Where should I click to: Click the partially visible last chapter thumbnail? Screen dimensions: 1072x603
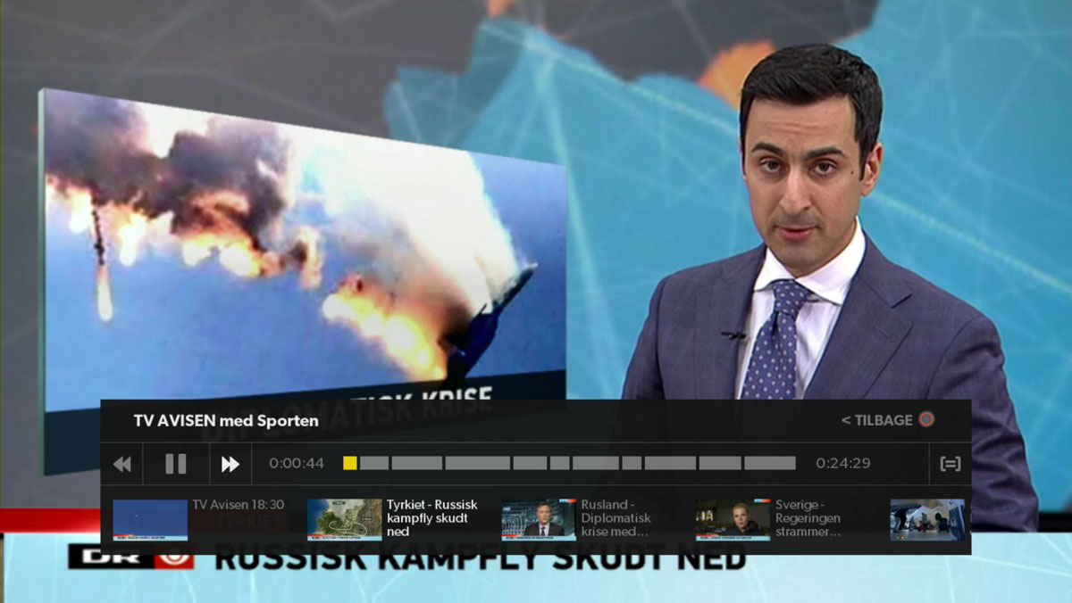(x=927, y=520)
